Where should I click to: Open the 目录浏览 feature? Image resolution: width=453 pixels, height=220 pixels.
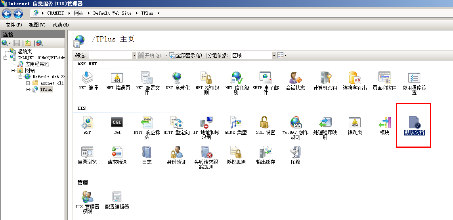[x=88, y=155]
